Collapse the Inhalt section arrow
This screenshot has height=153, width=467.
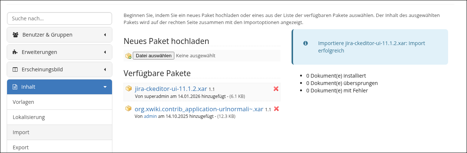click(x=105, y=87)
